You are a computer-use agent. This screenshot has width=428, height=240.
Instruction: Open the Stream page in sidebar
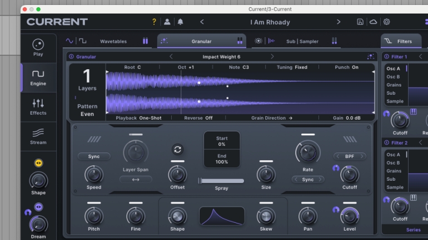pos(38,136)
